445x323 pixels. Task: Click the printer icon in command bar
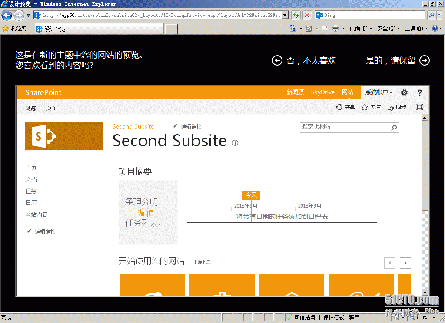(x=335, y=28)
